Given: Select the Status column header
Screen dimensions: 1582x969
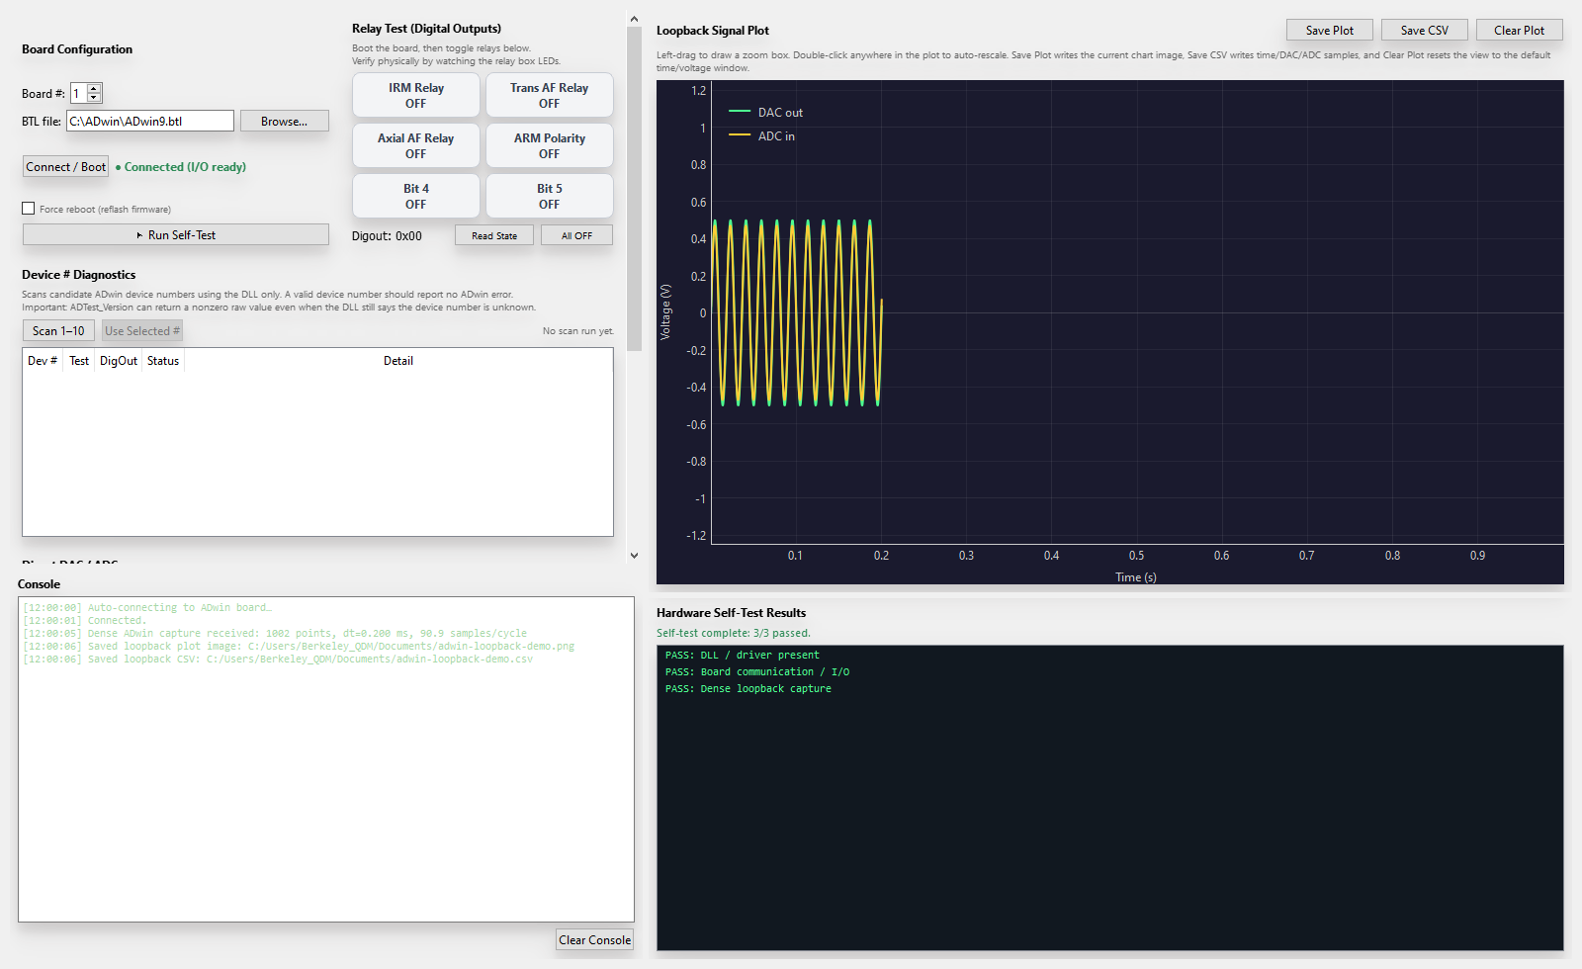Looking at the screenshot, I should 163,361.
